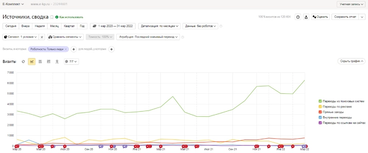Open the date range picker 1 мар 2020 — 31 мар 2022
This screenshot has width=368, height=153.
(113, 26)
